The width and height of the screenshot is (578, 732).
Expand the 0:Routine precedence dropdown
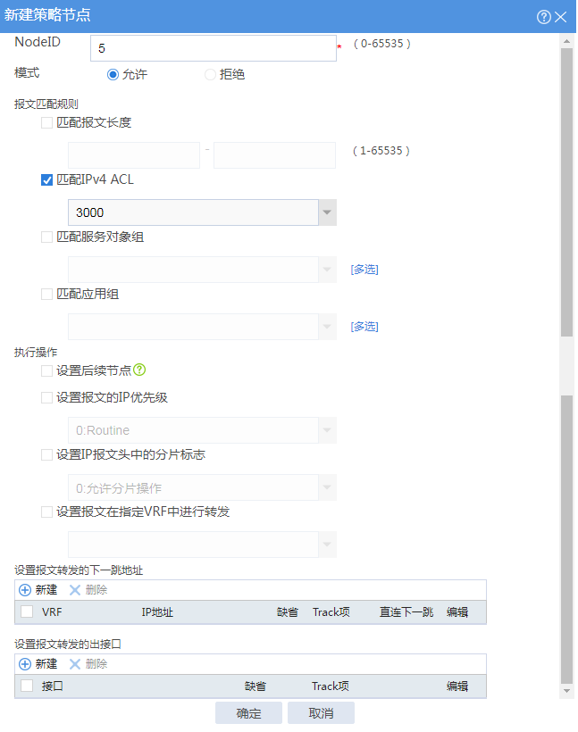pyautogui.click(x=328, y=430)
